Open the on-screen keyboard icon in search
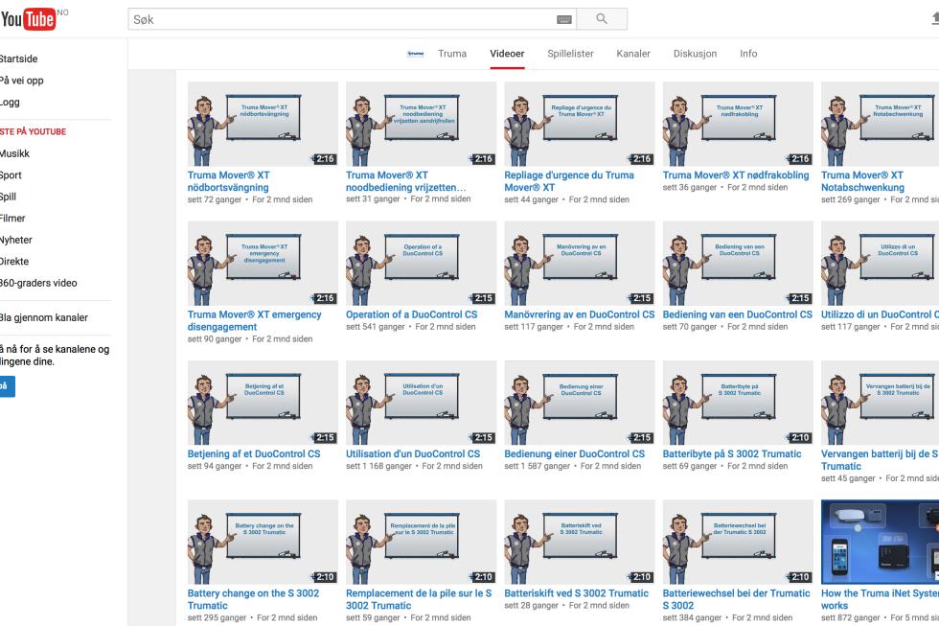The height and width of the screenshot is (626, 939). (563, 20)
